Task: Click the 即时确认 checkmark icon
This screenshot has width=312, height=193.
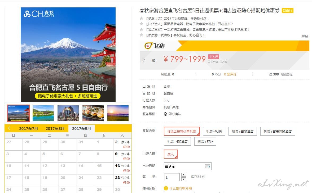Action: (165, 114)
